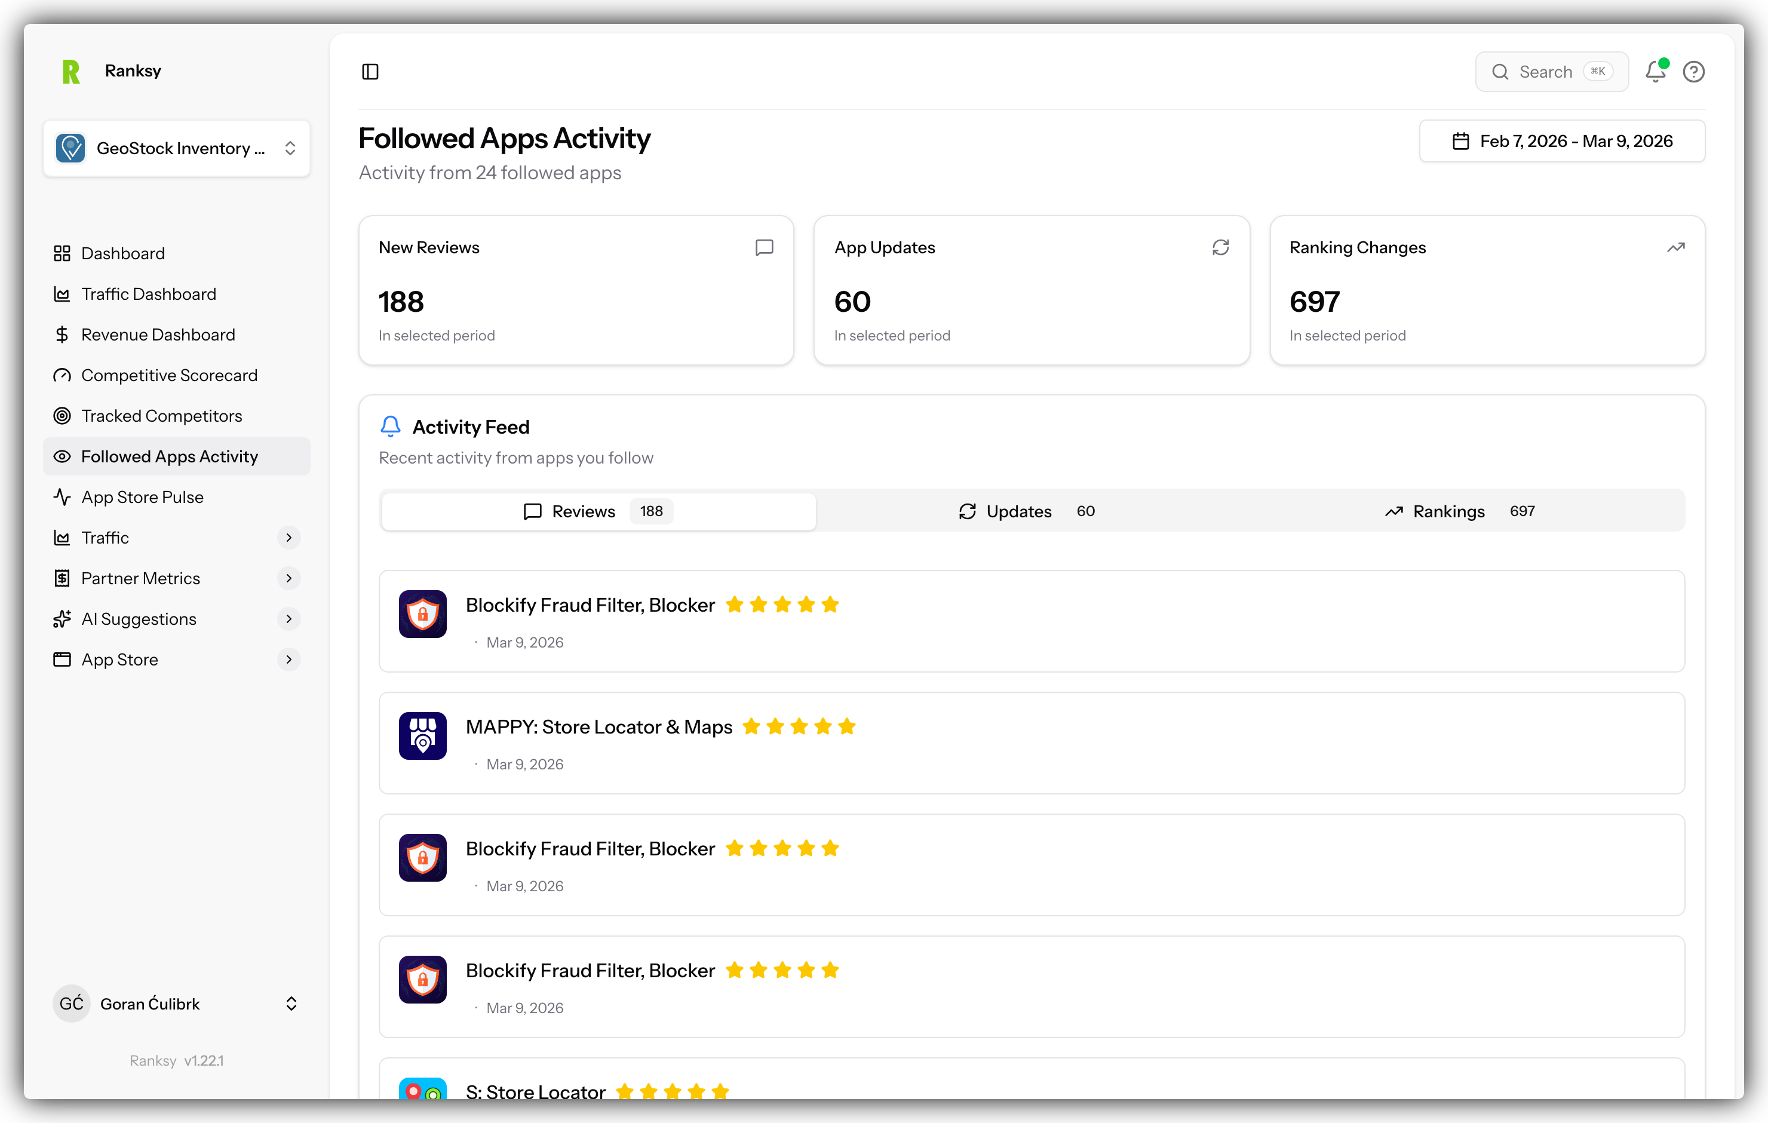Image resolution: width=1768 pixels, height=1123 pixels.
Task: Click 'Recent activity from apps you follow' text
Action: tap(515, 458)
